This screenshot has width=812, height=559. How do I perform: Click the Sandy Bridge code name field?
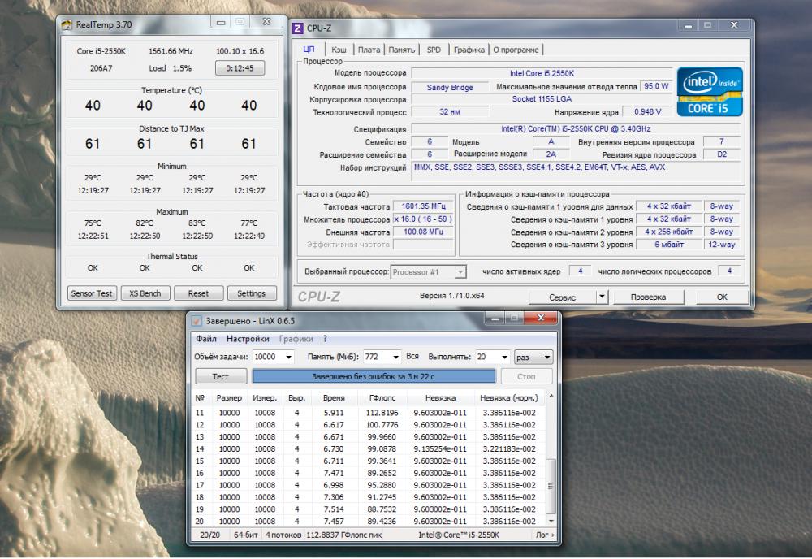(x=450, y=88)
